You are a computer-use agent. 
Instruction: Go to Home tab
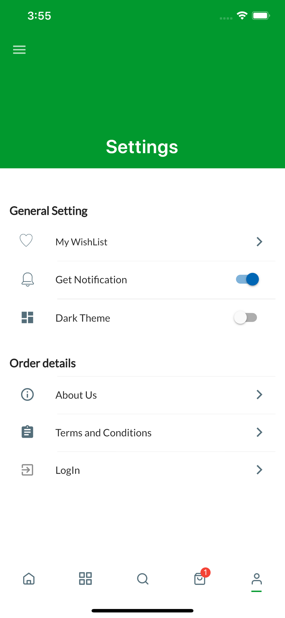[29, 579]
